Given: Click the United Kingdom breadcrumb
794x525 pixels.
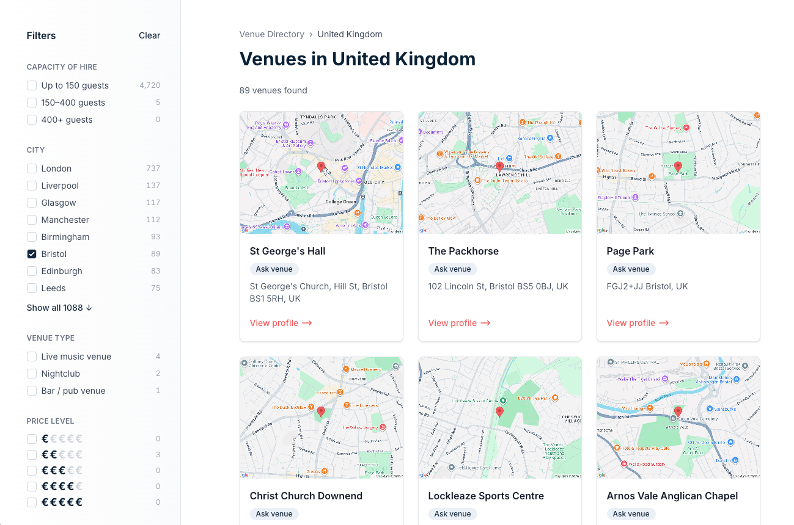Looking at the screenshot, I should point(350,34).
